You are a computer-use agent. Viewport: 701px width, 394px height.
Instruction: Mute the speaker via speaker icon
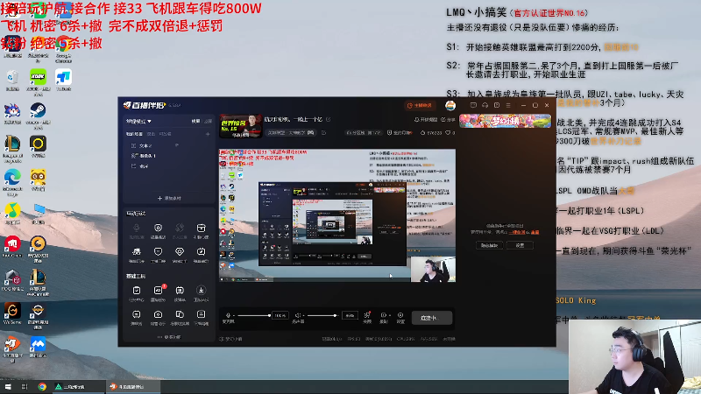click(298, 315)
